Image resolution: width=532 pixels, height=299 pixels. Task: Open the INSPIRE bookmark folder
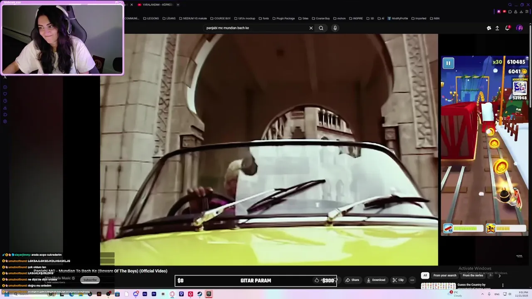pos(355,18)
